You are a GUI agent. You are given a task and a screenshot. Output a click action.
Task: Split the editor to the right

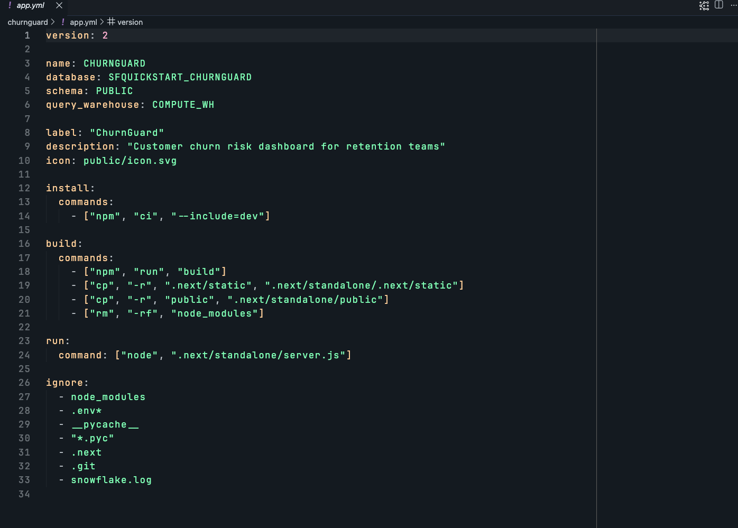(x=719, y=5)
